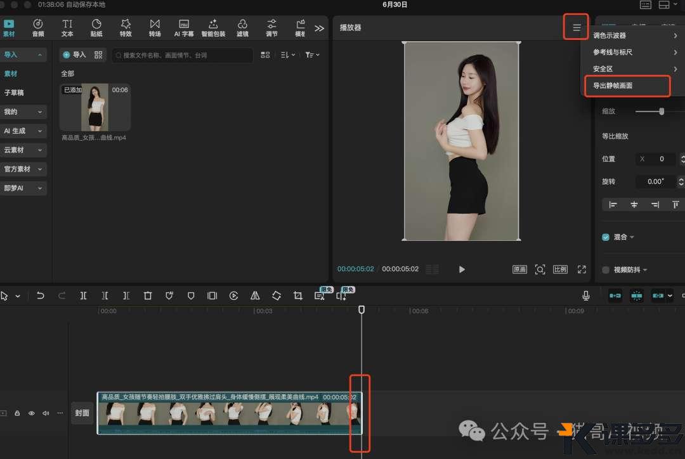The height and width of the screenshot is (459, 685).
Task: Open the selection tool mode dropdown arrow
Action: tap(18, 296)
